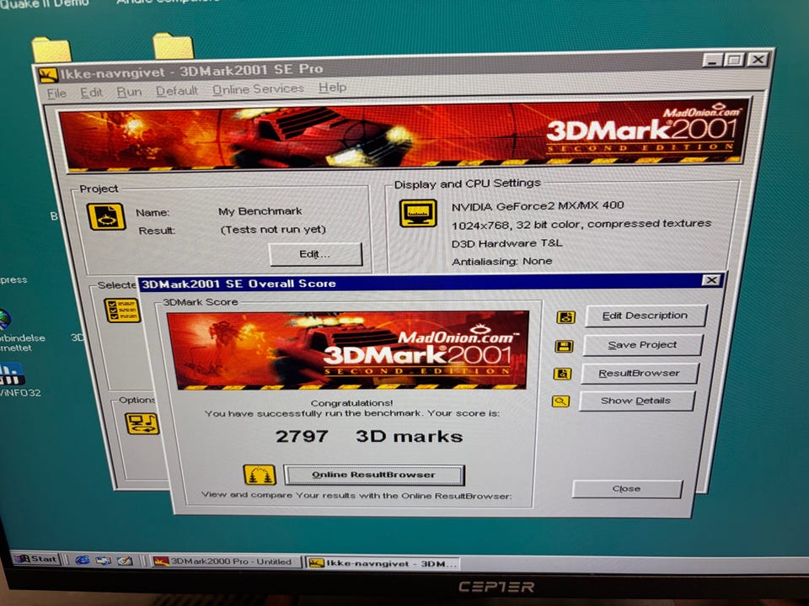809x606 pixels.
Task: Open the Run menu
Action: click(x=129, y=92)
